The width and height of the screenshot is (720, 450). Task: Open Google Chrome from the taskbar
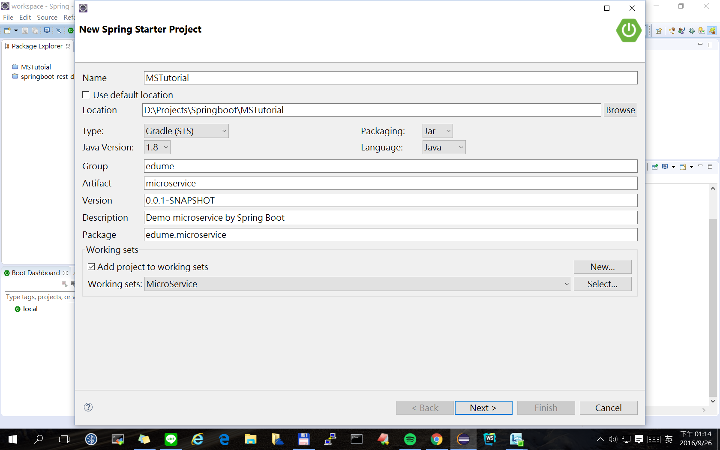(x=437, y=439)
